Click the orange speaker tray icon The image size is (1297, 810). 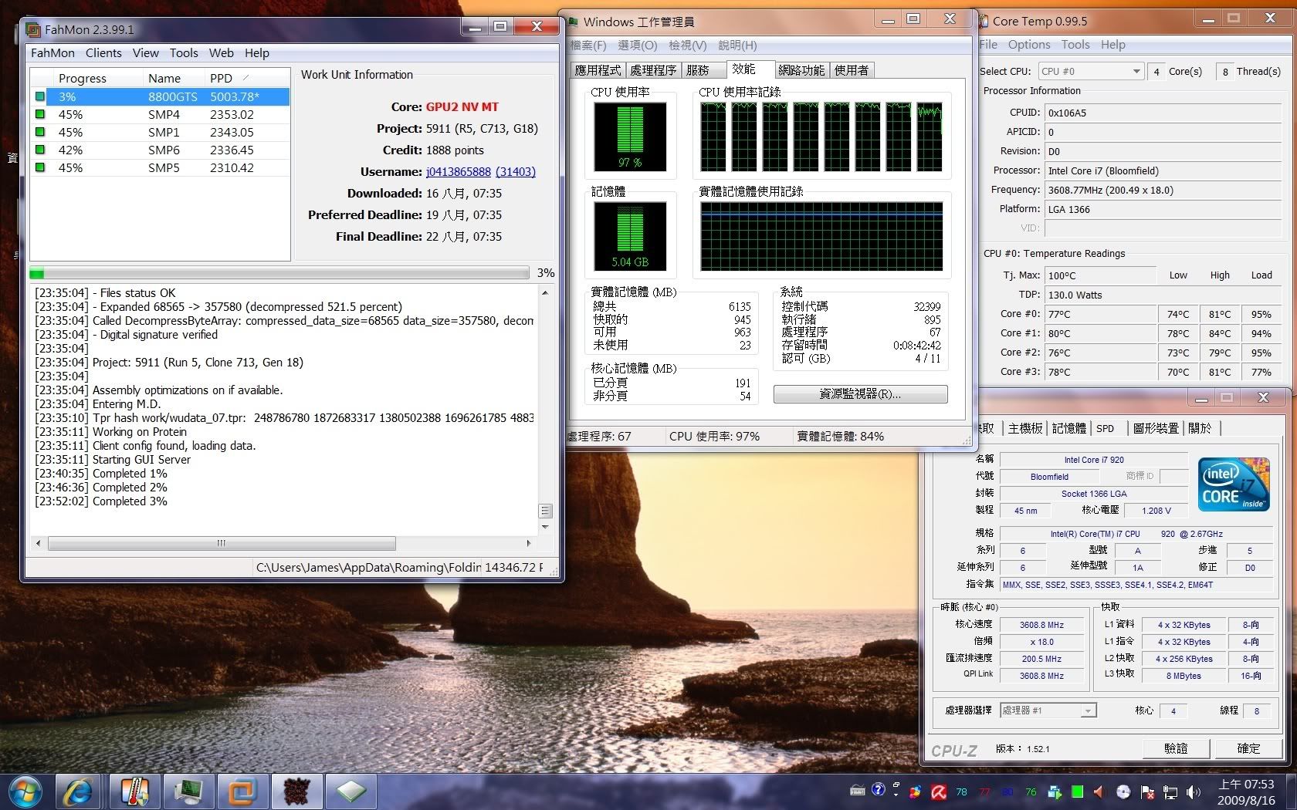click(1099, 791)
